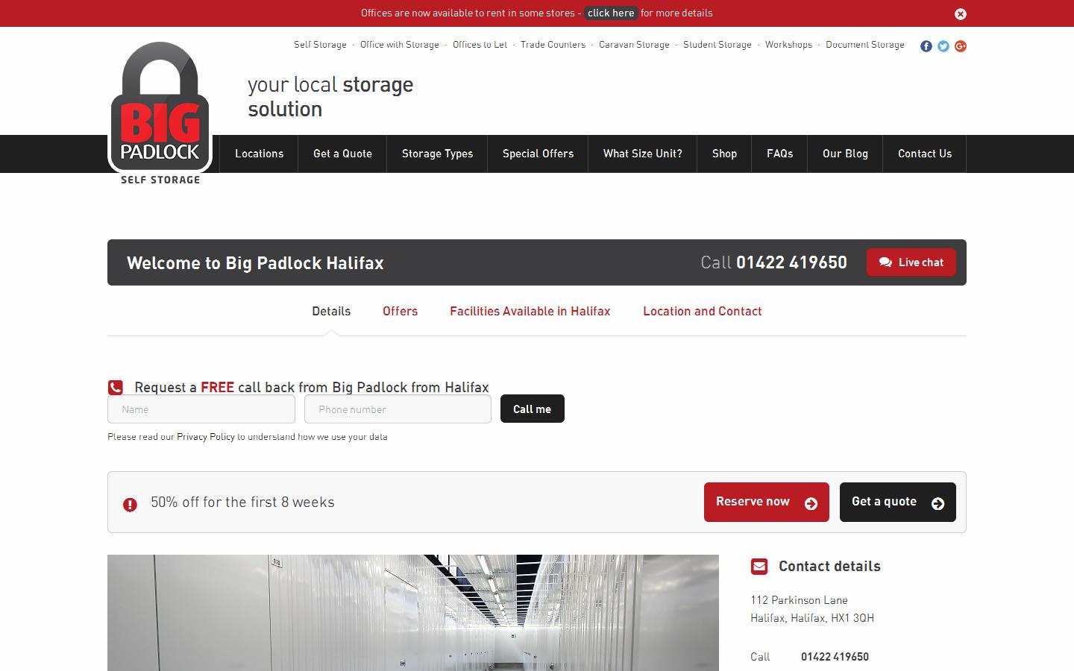The width and height of the screenshot is (1074, 671).
Task: Click envelope icon next to Contact details
Action: 759,567
